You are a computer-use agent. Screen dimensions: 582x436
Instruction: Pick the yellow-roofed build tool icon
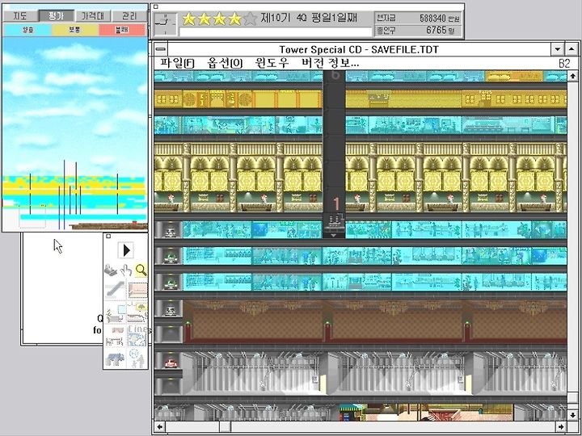(137, 312)
